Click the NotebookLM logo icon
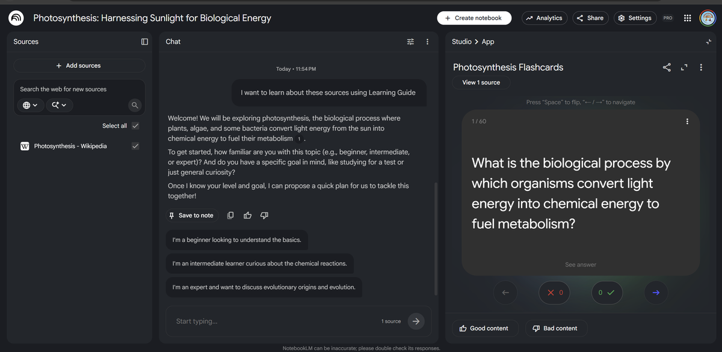 tap(16, 18)
